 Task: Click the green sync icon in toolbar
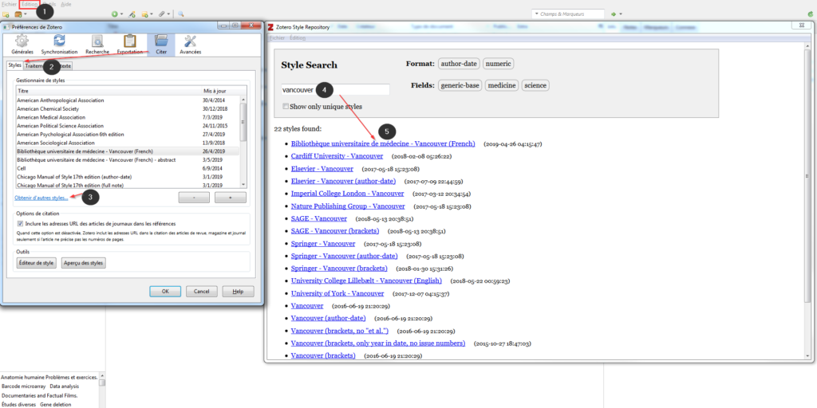[811, 14]
